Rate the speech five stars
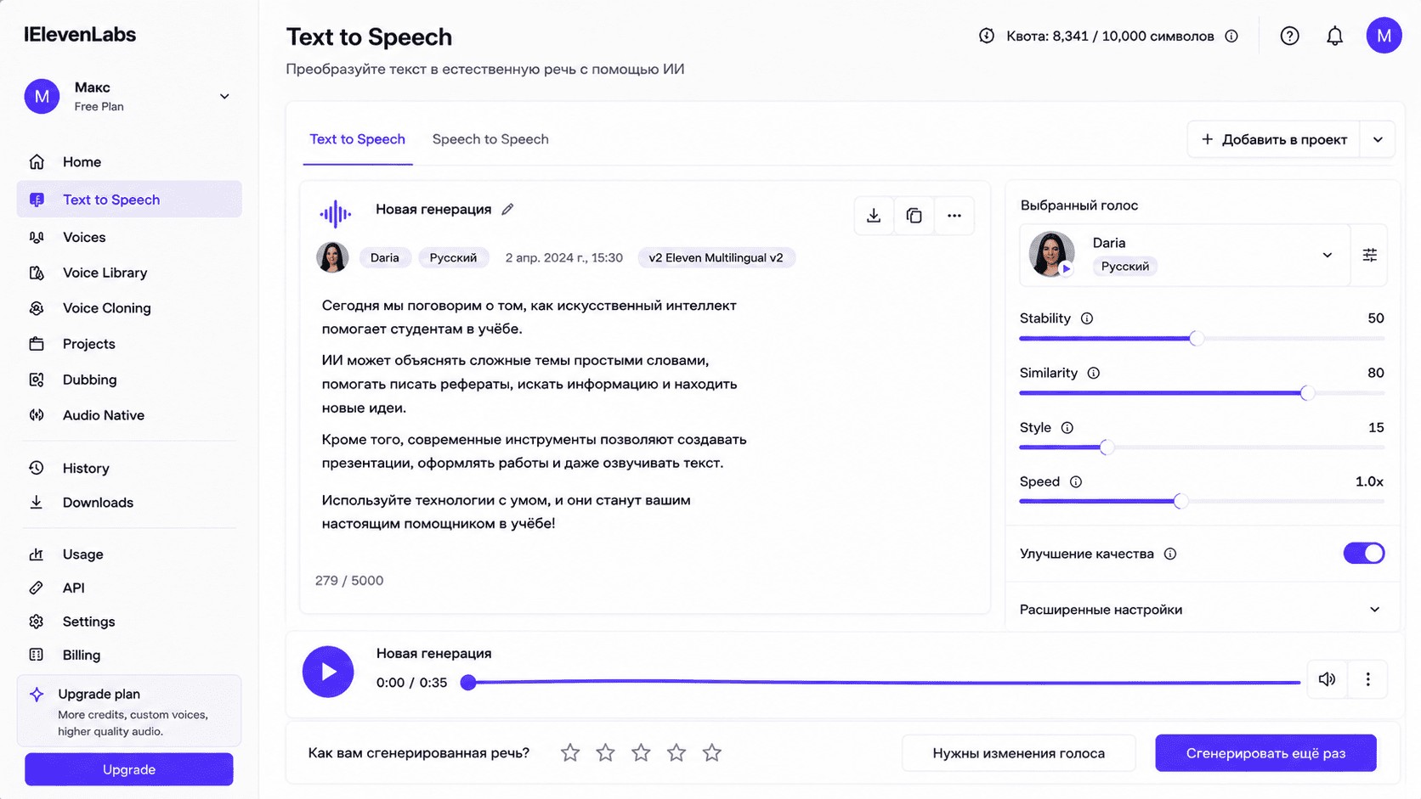Viewport: 1421px width, 799px height. pyautogui.click(x=712, y=752)
